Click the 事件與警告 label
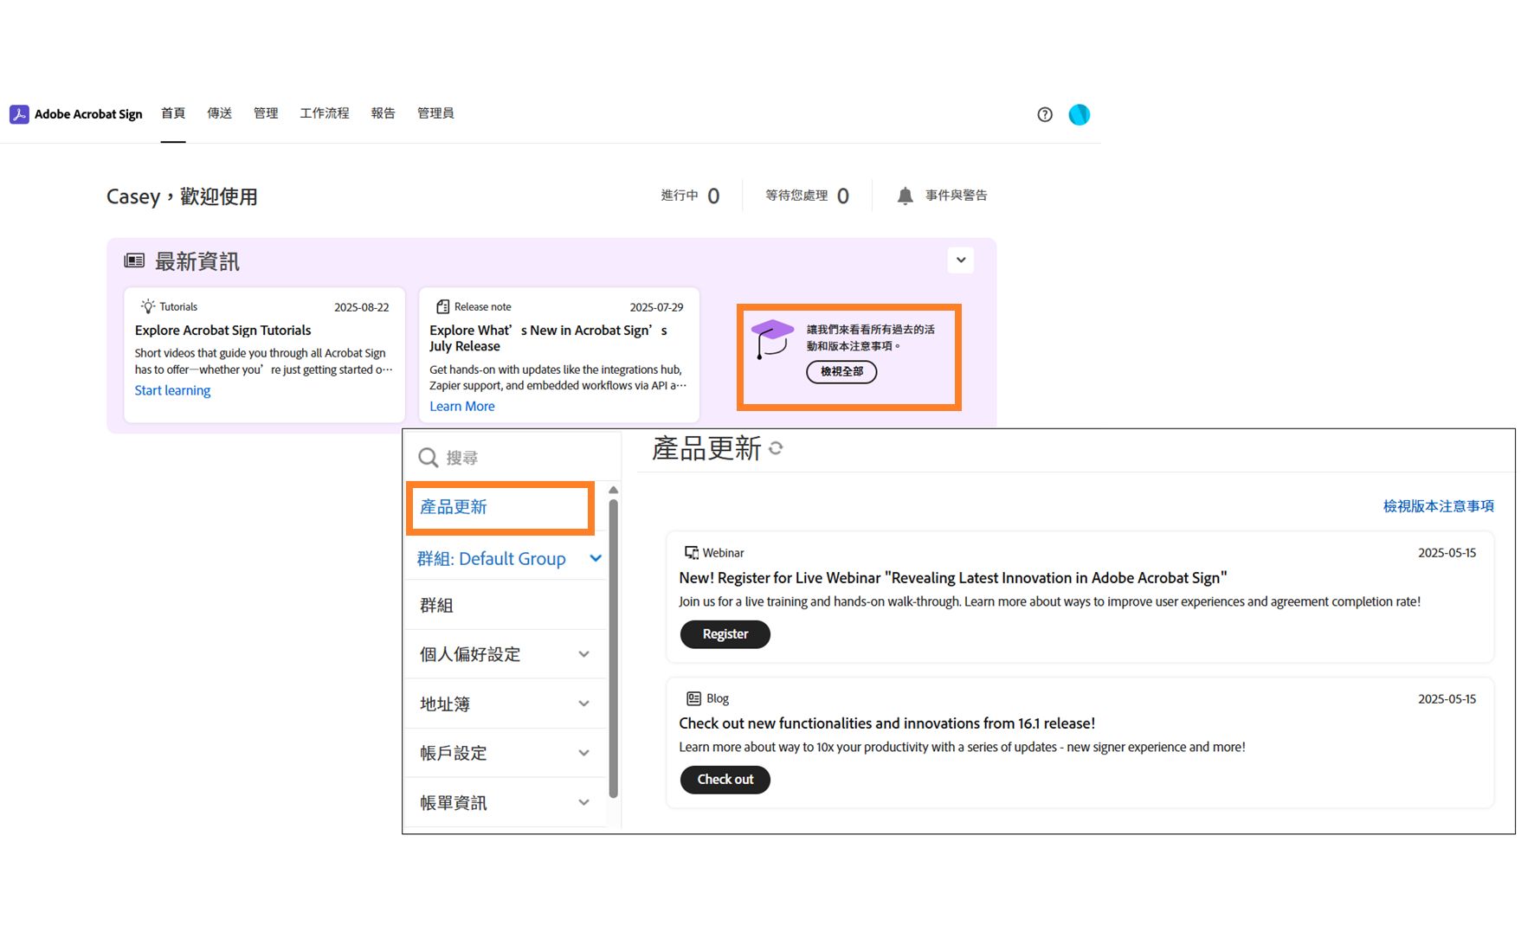The height and width of the screenshot is (951, 1534). click(957, 196)
